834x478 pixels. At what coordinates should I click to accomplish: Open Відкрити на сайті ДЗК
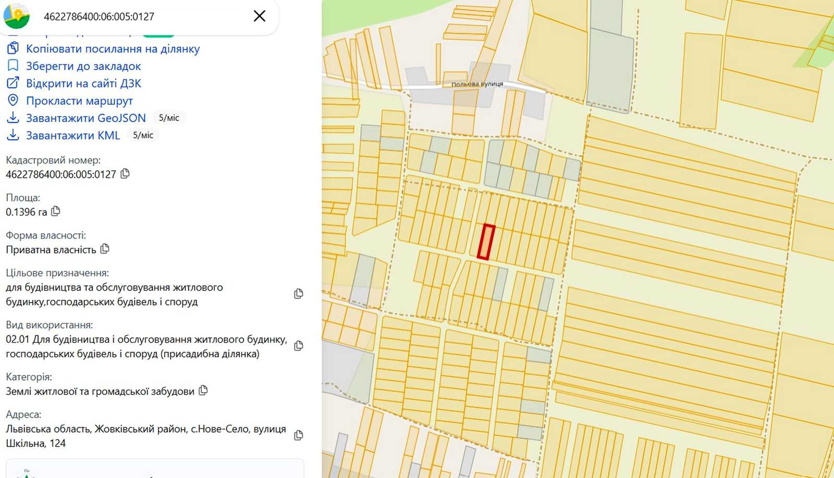(x=83, y=83)
